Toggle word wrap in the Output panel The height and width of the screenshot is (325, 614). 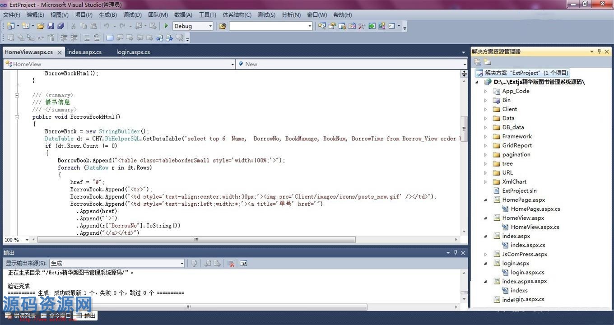click(x=243, y=263)
